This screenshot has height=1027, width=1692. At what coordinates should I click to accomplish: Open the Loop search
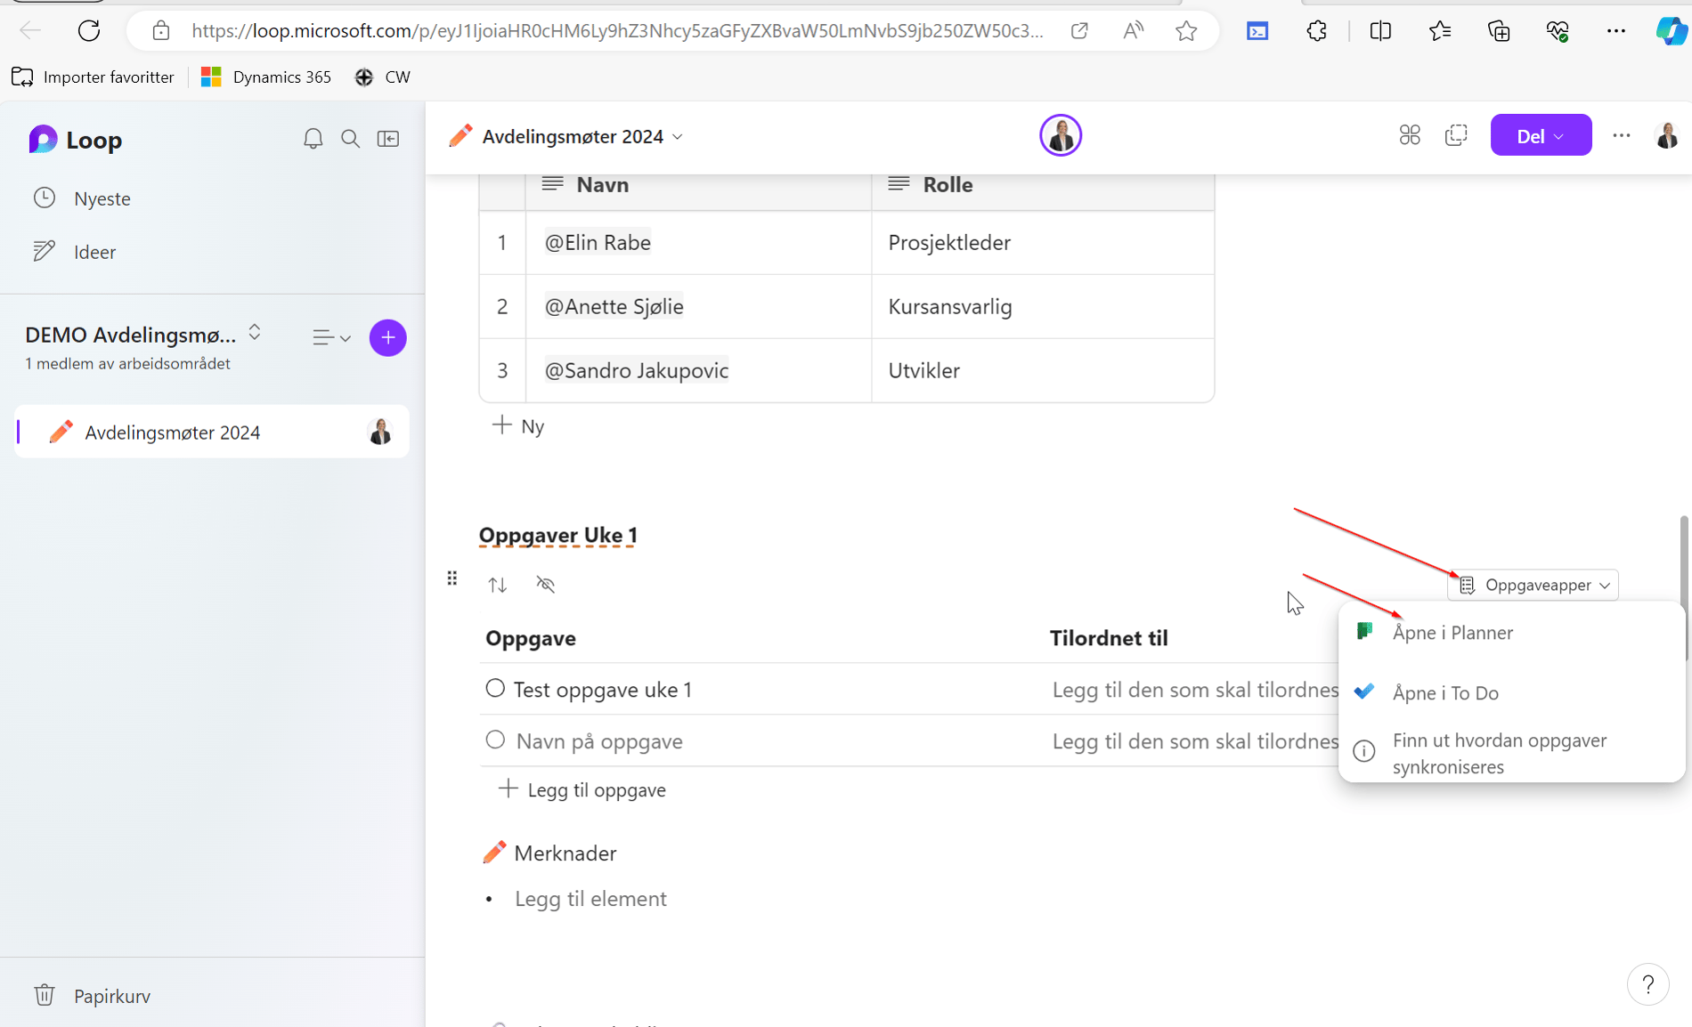350,139
